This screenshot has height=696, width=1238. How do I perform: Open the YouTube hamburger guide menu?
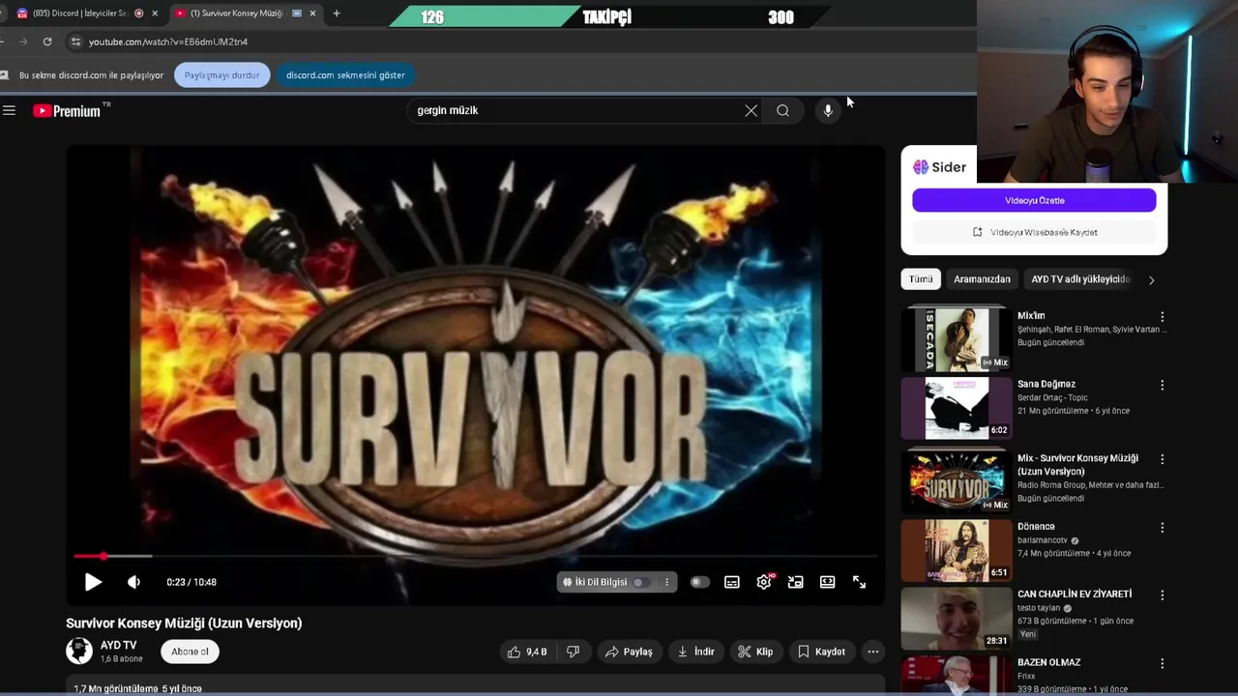click(x=9, y=110)
